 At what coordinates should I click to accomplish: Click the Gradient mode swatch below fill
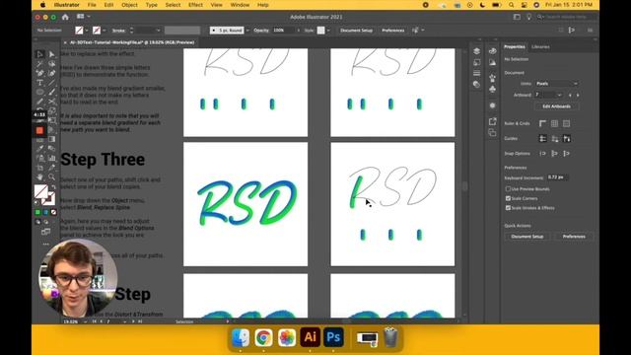tap(45, 212)
